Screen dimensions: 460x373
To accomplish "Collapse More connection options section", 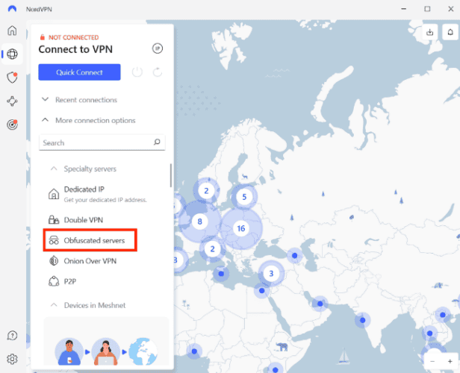I will [x=88, y=120].
